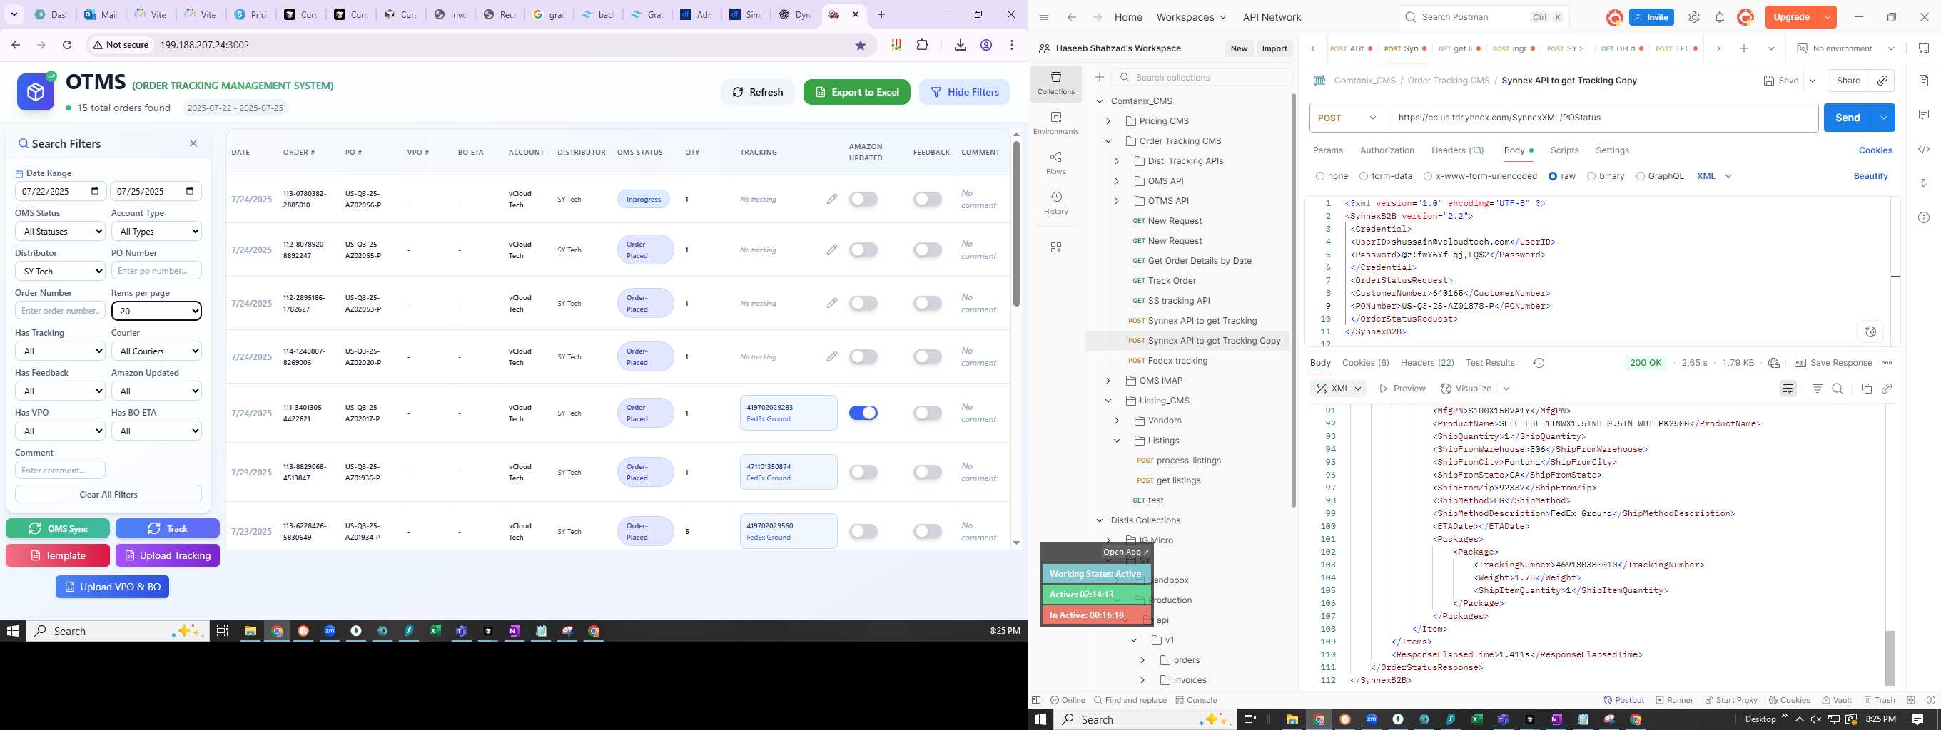
Task: Open the XML body format dropdown
Action: [x=1713, y=176]
